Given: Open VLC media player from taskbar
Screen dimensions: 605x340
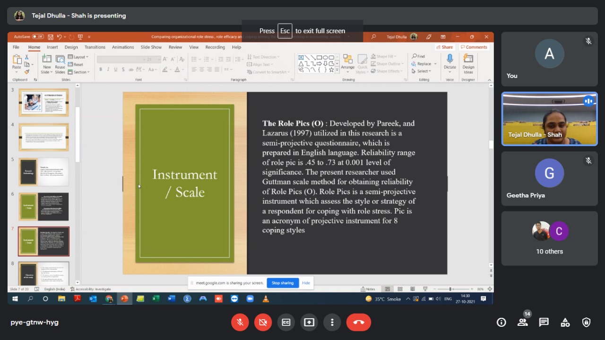Looking at the screenshot, I should point(266,299).
